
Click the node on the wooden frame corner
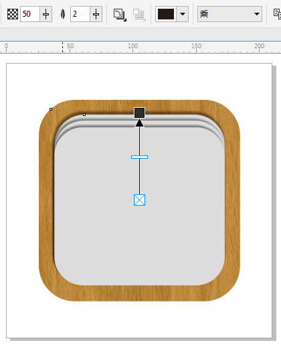tap(51, 109)
